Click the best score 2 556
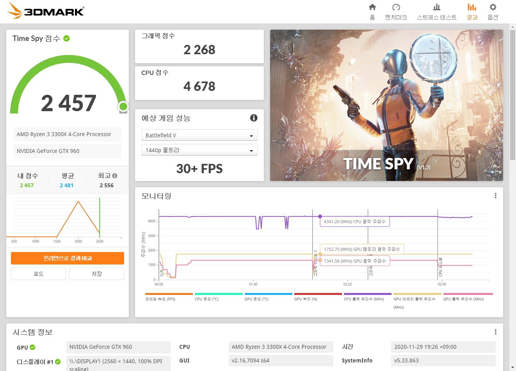 click(107, 185)
